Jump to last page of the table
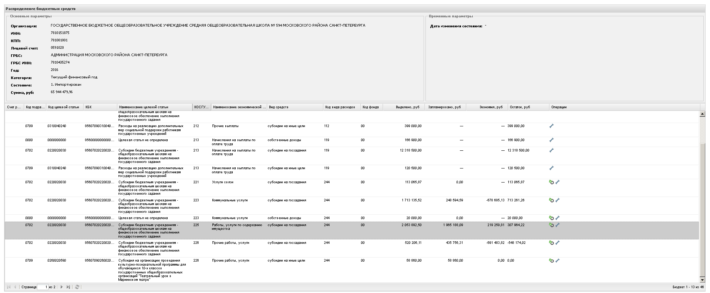 (68, 287)
